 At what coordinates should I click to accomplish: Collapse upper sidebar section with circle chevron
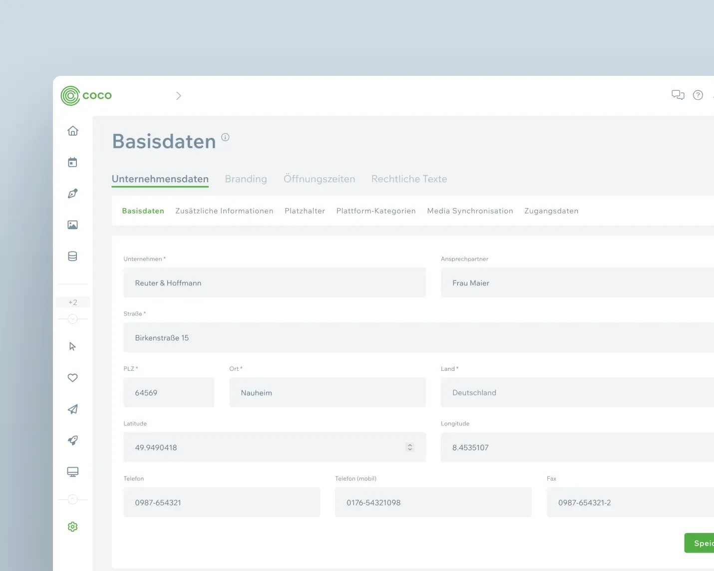tap(73, 319)
